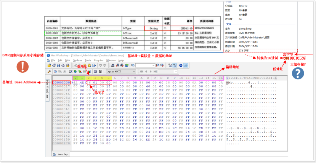Image resolution: width=316 pixels, height=163 pixels.
Task: Click hex byte 4D in first row
Action: tap(82, 83)
